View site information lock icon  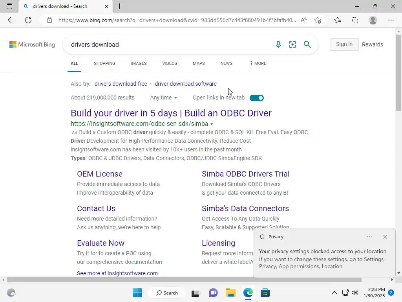(49, 20)
